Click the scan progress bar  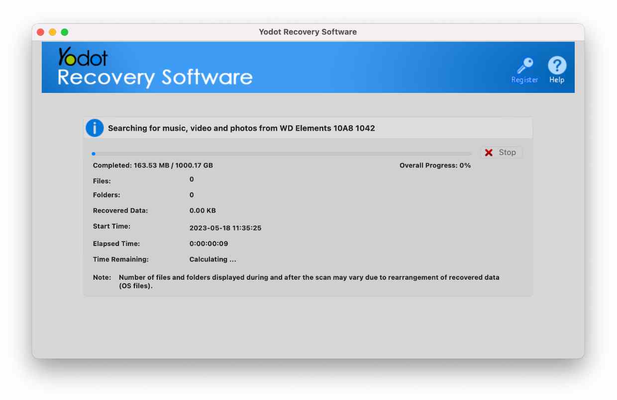[282, 154]
